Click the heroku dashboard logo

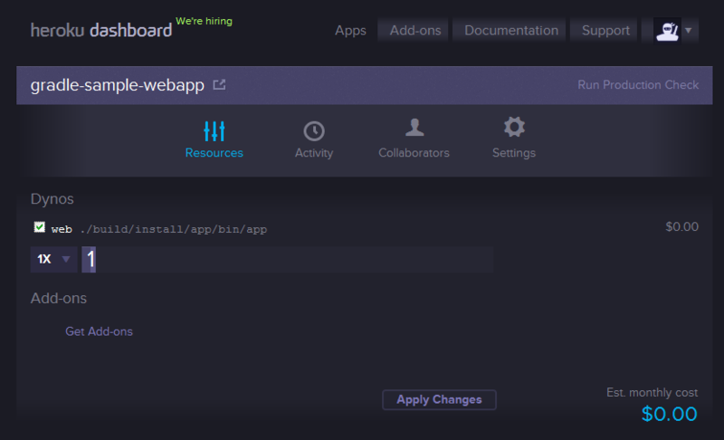[101, 31]
